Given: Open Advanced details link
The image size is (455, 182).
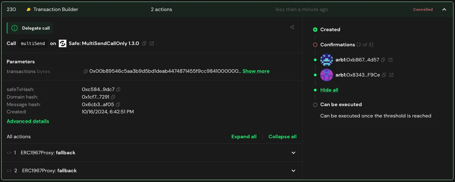Looking at the screenshot, I should [28, 121].
